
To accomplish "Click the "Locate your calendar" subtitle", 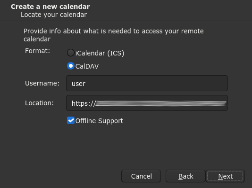I will point(54,15).
